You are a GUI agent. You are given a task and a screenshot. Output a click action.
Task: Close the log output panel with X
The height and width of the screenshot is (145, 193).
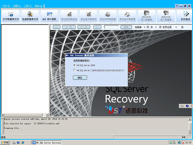pyautogui.click(x=2, y=119)
